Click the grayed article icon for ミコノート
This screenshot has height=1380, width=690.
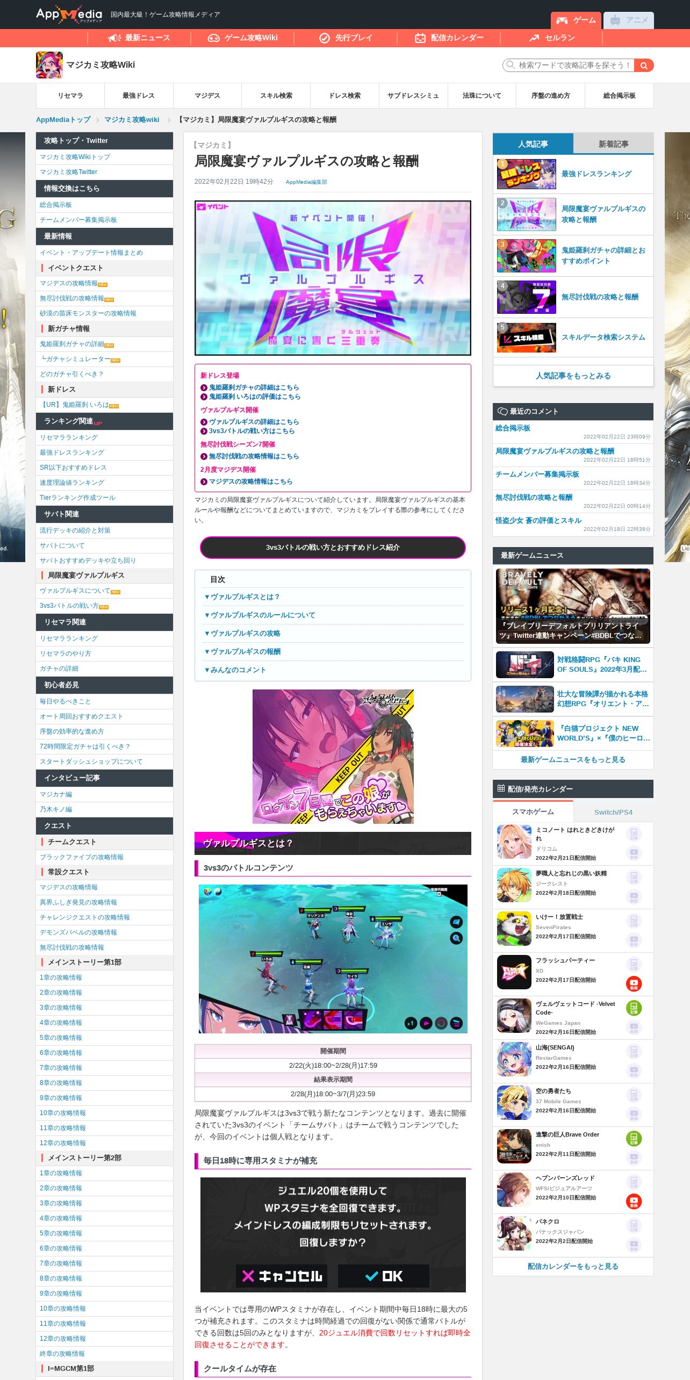pos(634,834)
